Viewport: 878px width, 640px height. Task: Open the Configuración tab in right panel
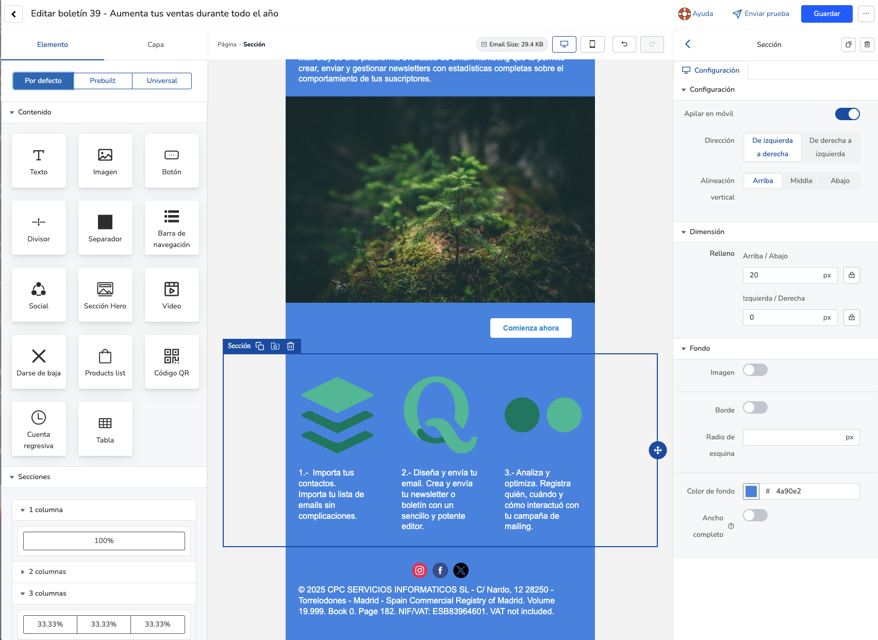(x=710, y=70)
